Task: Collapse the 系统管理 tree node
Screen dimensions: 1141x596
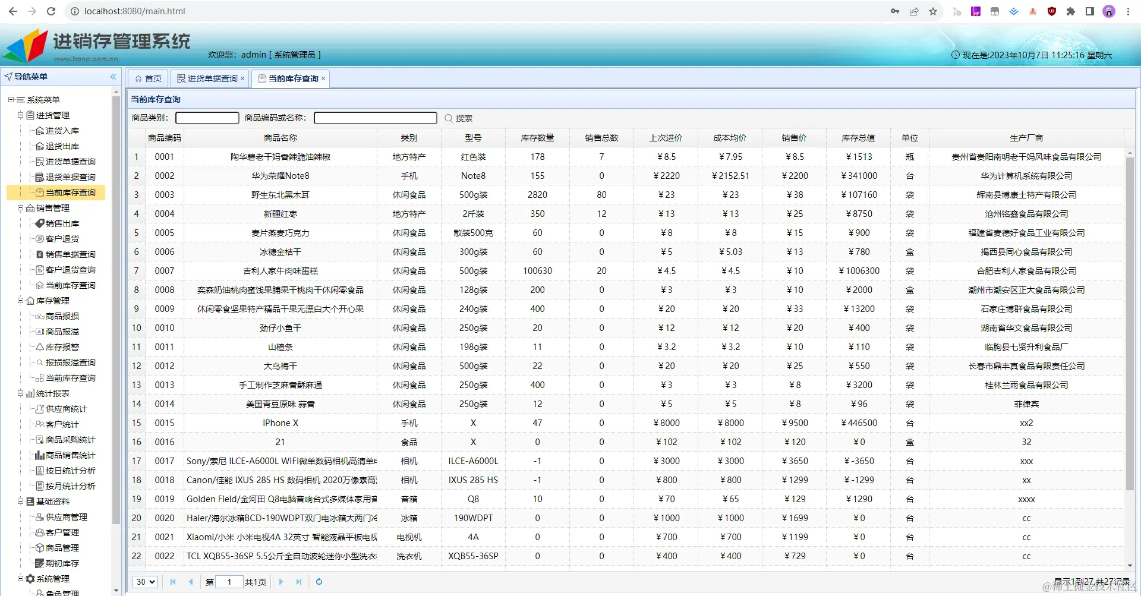Action: point(20,578)
